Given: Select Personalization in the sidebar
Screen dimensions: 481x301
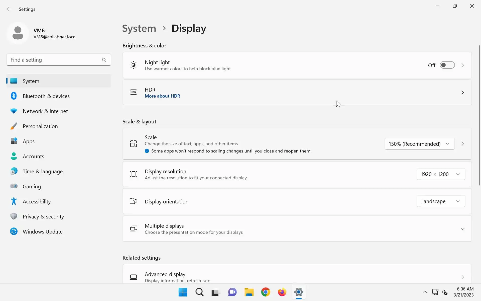Looking at the screenshot, I should coord(40,126).
